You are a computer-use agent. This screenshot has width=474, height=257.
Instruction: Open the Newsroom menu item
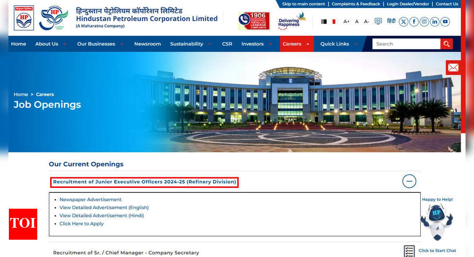click(x=147, y=44)
